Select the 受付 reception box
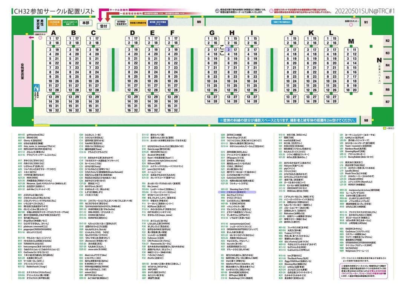The image size is (407, 288). pyautogui.click(x=104, y=26)
